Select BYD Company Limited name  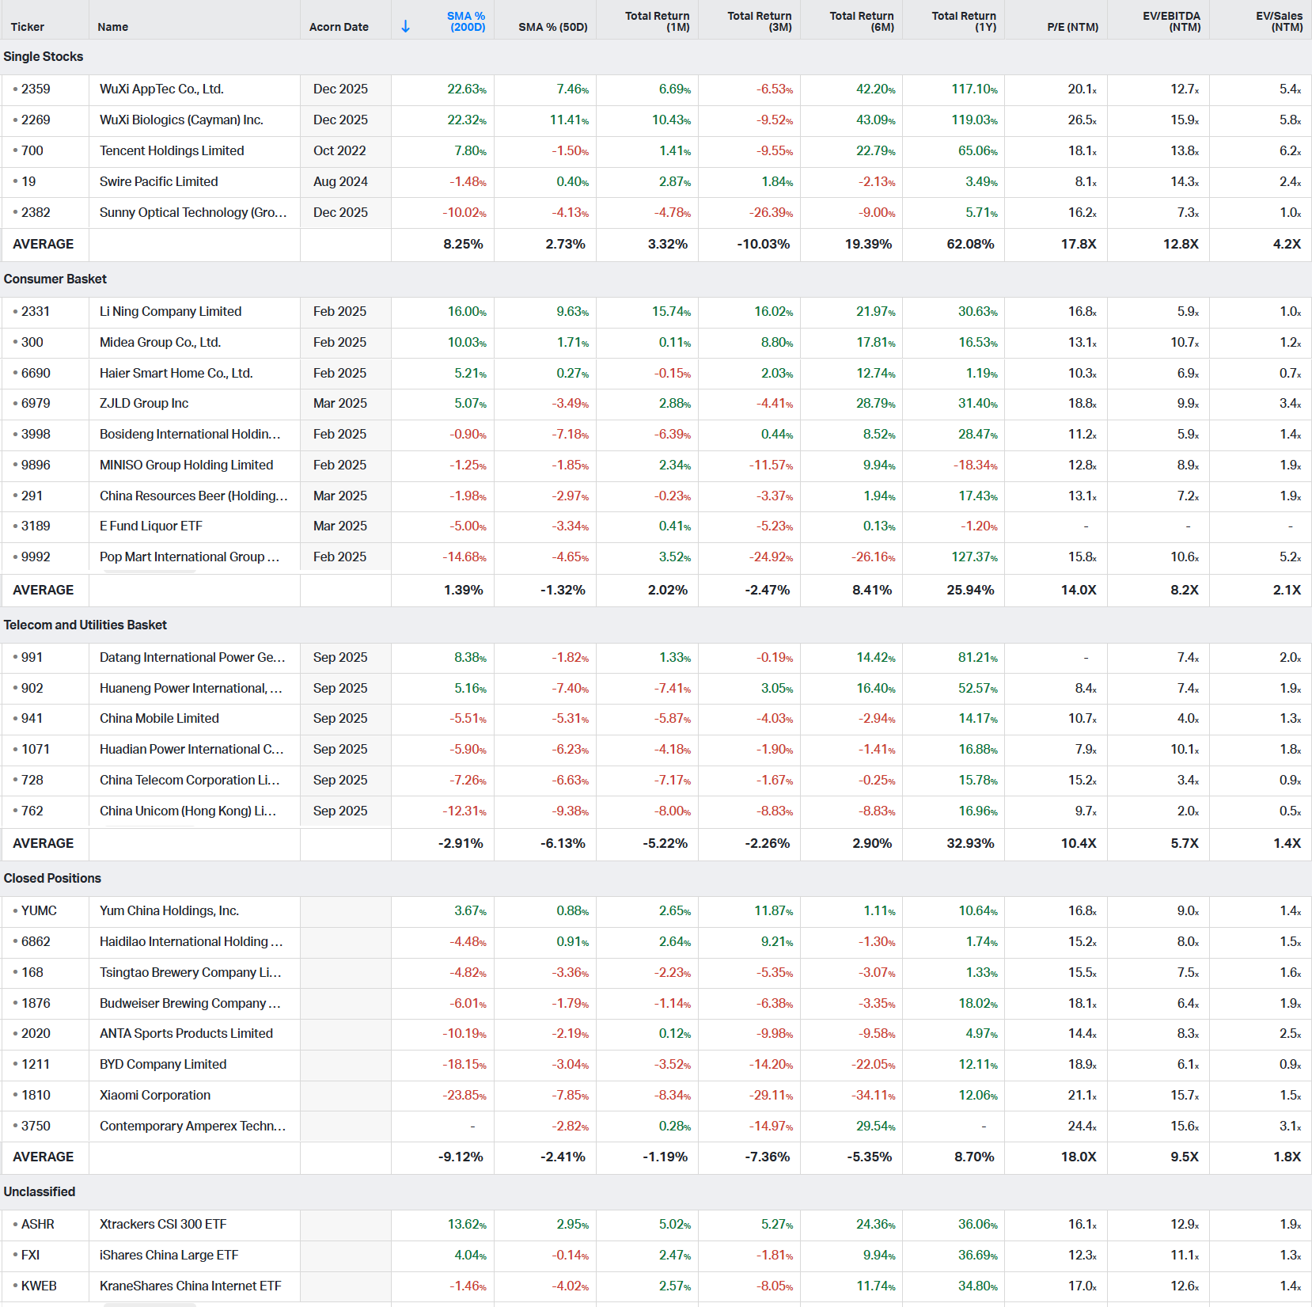(x=163, y=1065)
